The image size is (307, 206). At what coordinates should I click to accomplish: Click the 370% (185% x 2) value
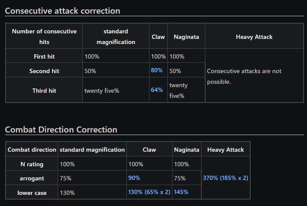click(225, 178)
